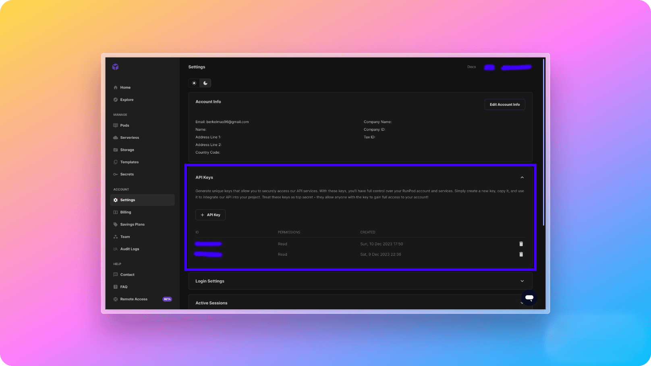
Task: Click the Active Sessions section title
Action: (211, 303)
